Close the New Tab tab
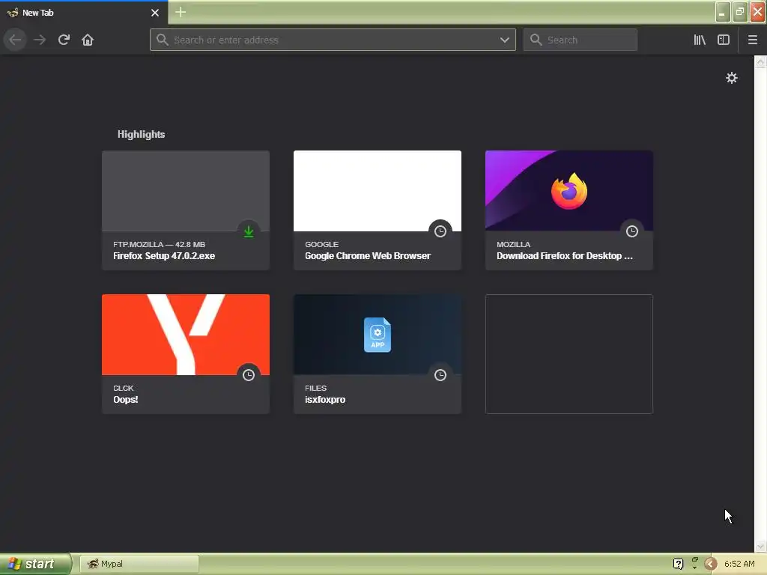 [155, 13]
